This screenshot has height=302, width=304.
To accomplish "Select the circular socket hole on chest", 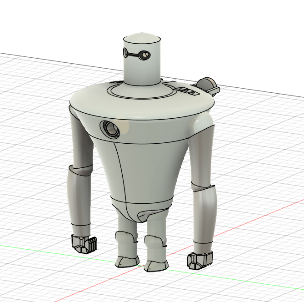I will click(111, 129).
